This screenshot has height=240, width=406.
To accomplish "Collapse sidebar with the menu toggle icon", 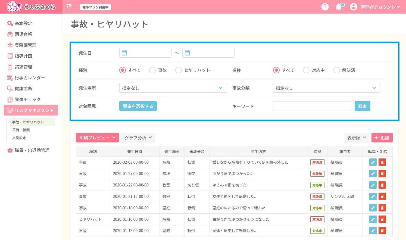I will tap(69, 7).
